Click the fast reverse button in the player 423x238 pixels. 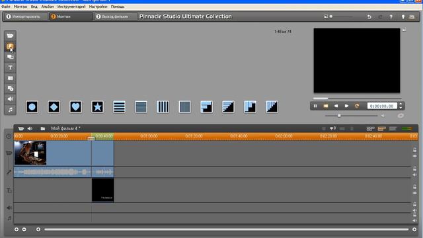336,106
